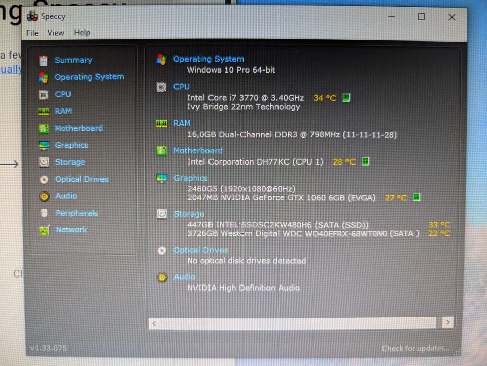Image resolution: width=487 pixels, height=366 pixels.
Task: Click the RAM stick icon in sidebar
Action: [x=44, y=111]
